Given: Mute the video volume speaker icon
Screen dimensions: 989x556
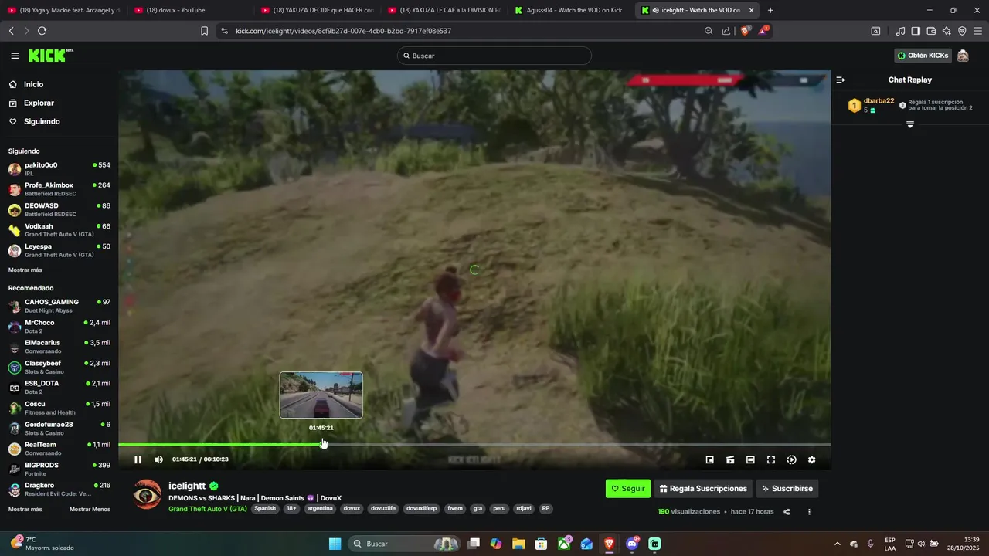Looking at the screenshot, I should [158, 459].
